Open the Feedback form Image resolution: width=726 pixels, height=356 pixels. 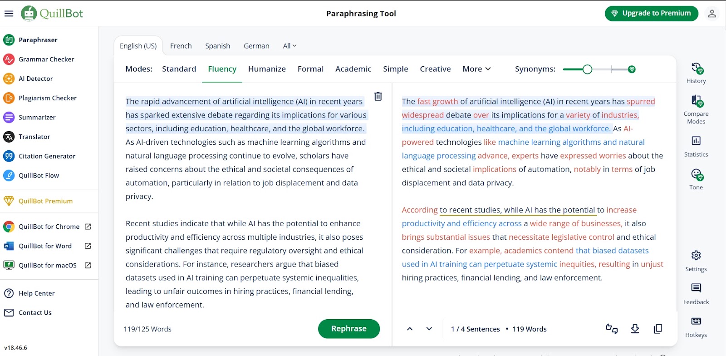[696, 294]
